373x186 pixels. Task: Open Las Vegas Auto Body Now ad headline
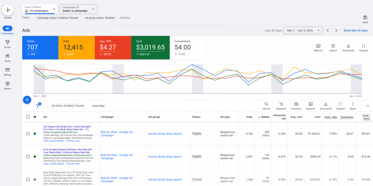click(x=67, y=128)
